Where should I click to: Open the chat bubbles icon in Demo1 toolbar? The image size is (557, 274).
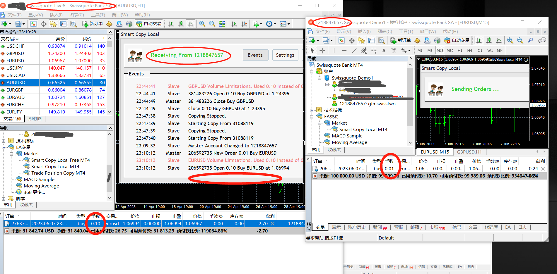coord(542,40)
